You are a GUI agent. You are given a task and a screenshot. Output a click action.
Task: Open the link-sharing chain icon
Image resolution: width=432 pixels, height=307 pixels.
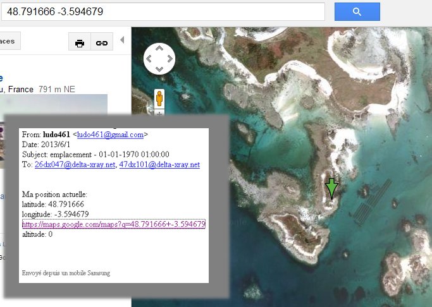point(101,43)
